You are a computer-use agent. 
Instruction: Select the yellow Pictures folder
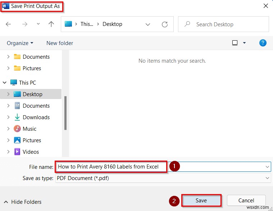(x=32, y=68)
